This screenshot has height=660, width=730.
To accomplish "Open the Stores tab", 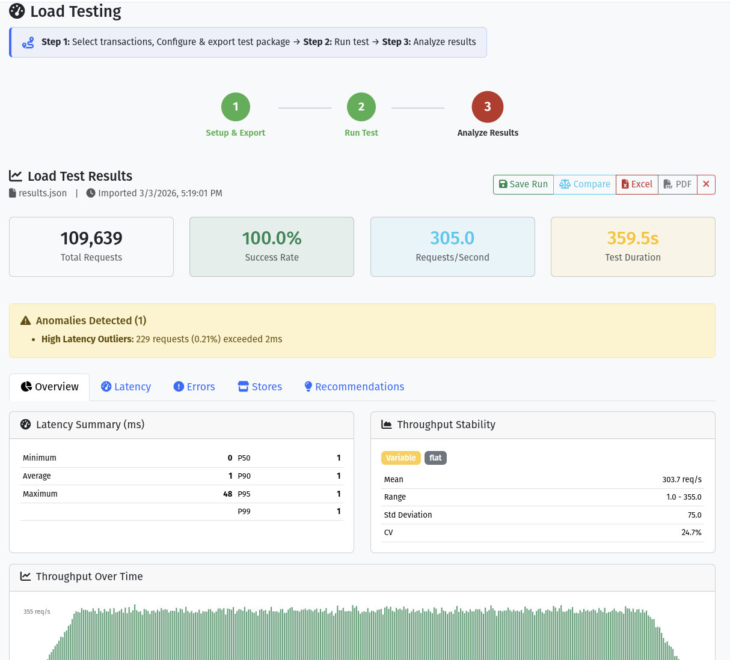I will (x=259, y=387).
